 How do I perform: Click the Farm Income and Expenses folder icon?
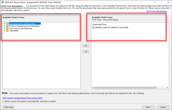tap(7, 28)
